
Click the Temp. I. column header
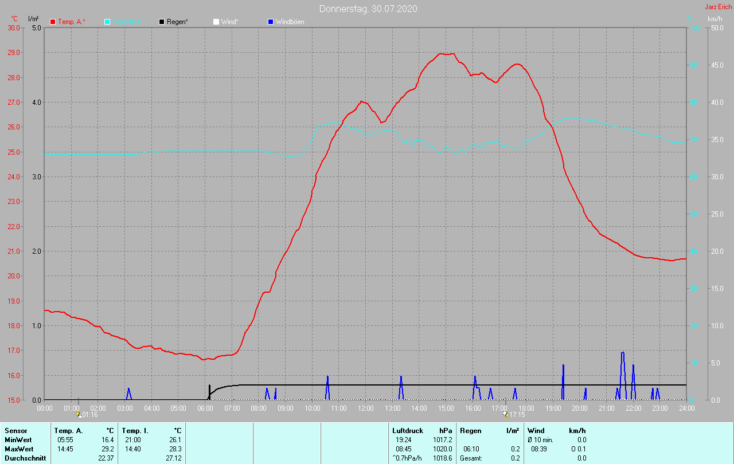click(x=135, y=430)
